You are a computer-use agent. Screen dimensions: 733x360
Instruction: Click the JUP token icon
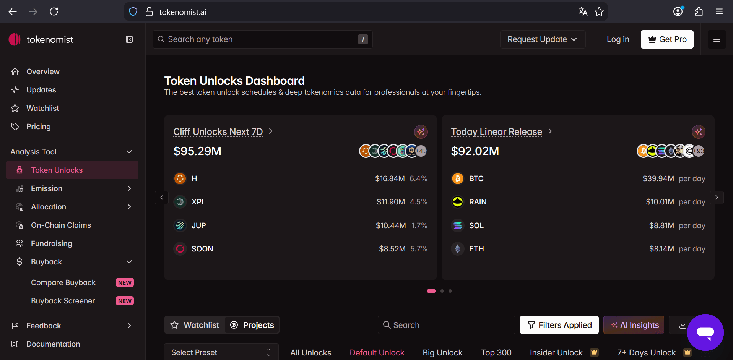(180, 225)
